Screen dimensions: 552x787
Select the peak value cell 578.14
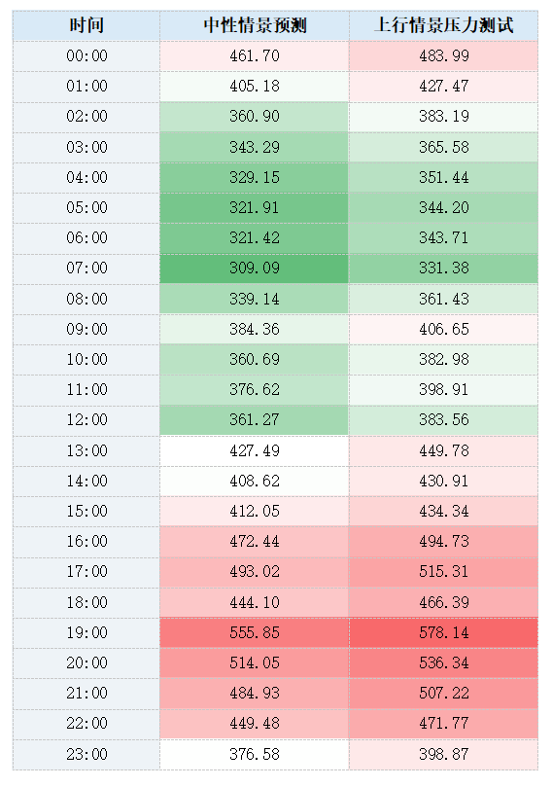click(x=444, y=632)
